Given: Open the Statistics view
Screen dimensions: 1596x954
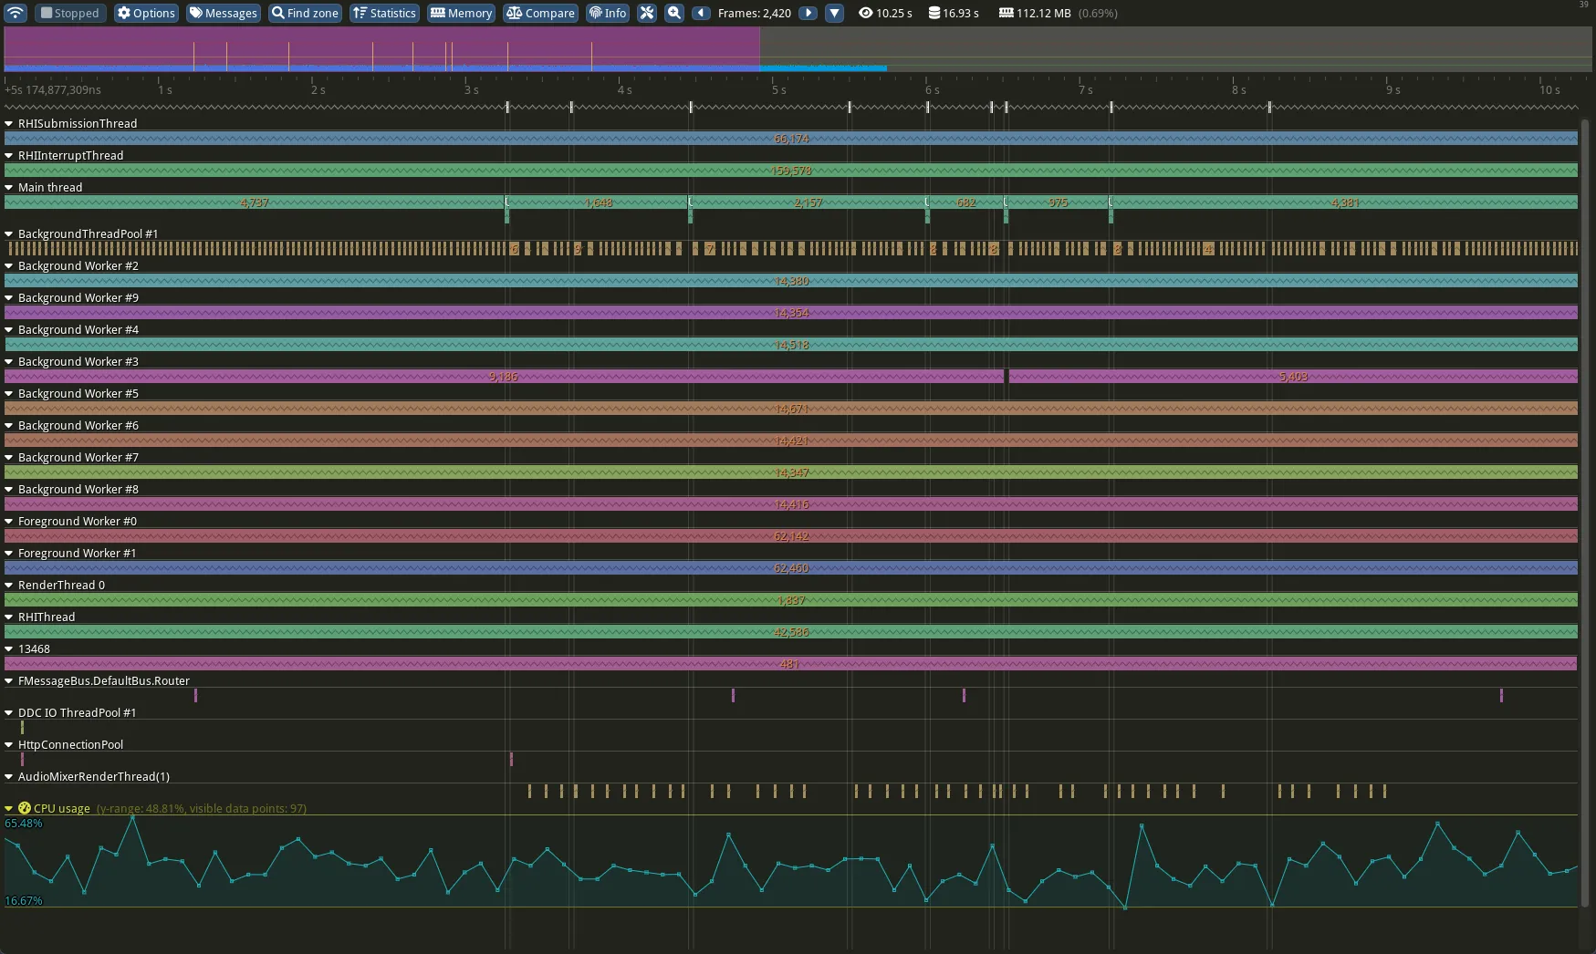Looking at the screenshot, I should coord(383,13).
